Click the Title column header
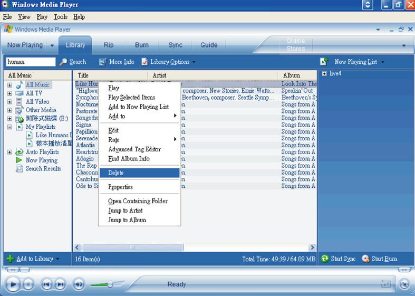This screenshot has width=415, height=296. (x=110, y=75)
